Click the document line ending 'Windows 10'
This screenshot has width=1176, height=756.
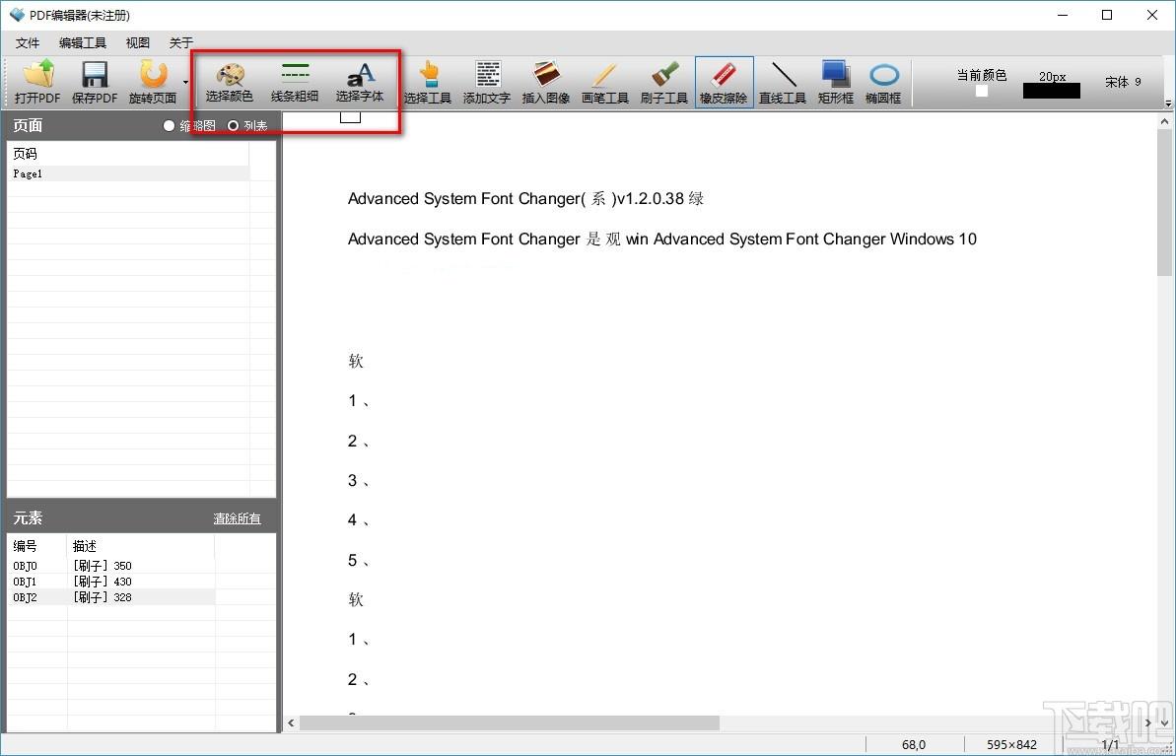coord(662,240)
